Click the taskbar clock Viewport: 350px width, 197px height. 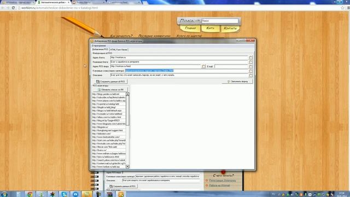click(x=341, y=194)
